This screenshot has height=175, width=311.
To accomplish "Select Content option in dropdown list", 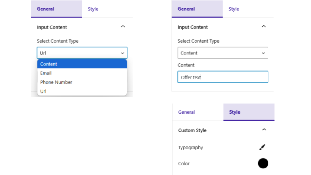I will click(82, 64).
